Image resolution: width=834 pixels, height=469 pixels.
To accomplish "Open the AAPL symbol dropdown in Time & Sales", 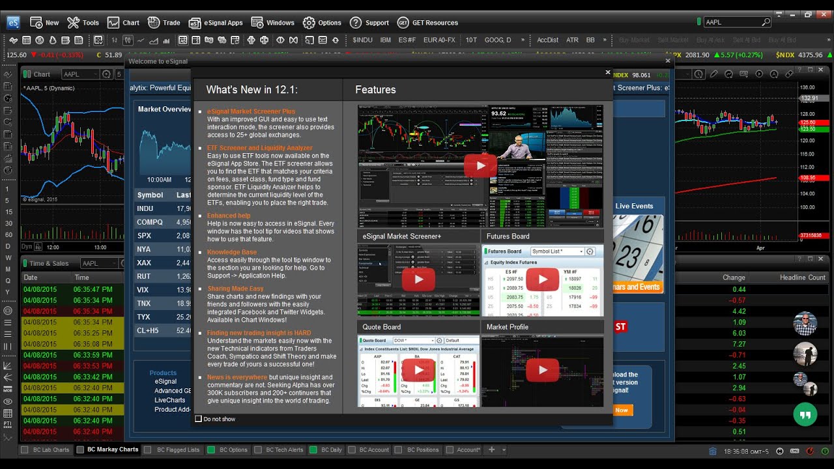I will click(114, 263).
